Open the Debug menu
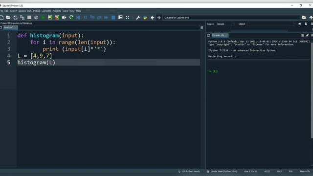 point(37,11)
